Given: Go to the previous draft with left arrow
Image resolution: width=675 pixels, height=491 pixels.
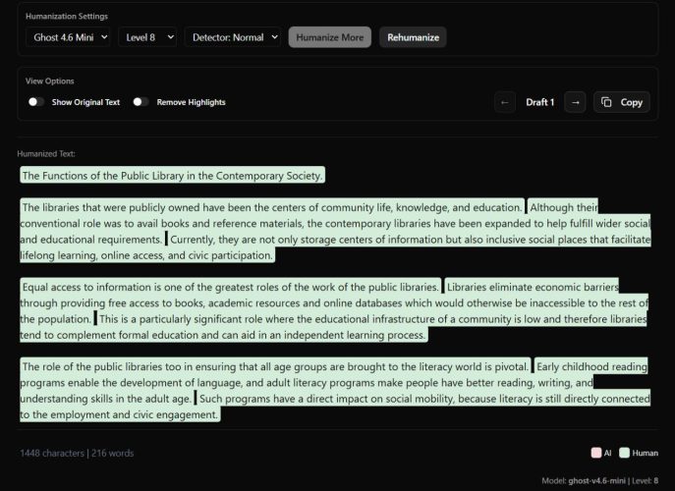Looking at the screenshot, I should [x=504, y=102].
